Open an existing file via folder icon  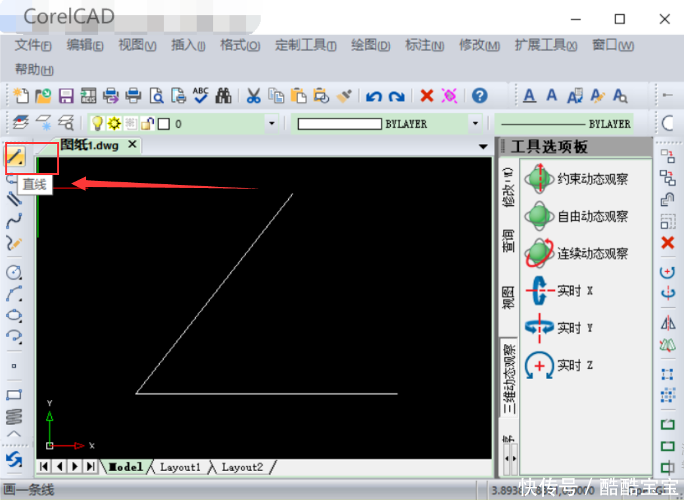[x=43, y=95]
